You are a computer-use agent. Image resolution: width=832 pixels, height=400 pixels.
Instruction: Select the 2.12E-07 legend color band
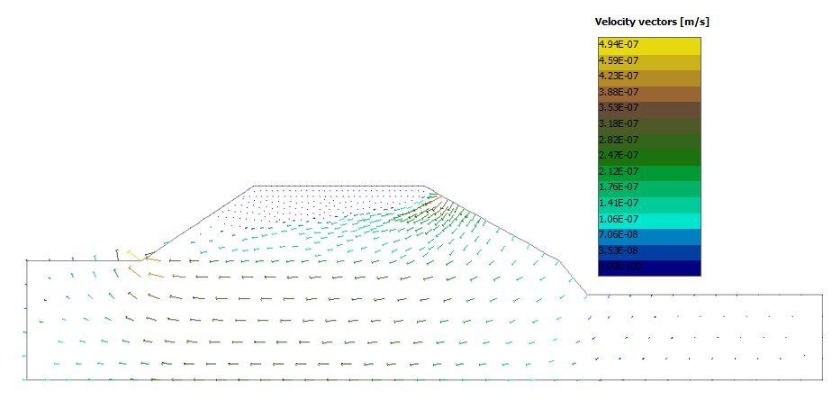pyautogui.click(x=649, y=173)
